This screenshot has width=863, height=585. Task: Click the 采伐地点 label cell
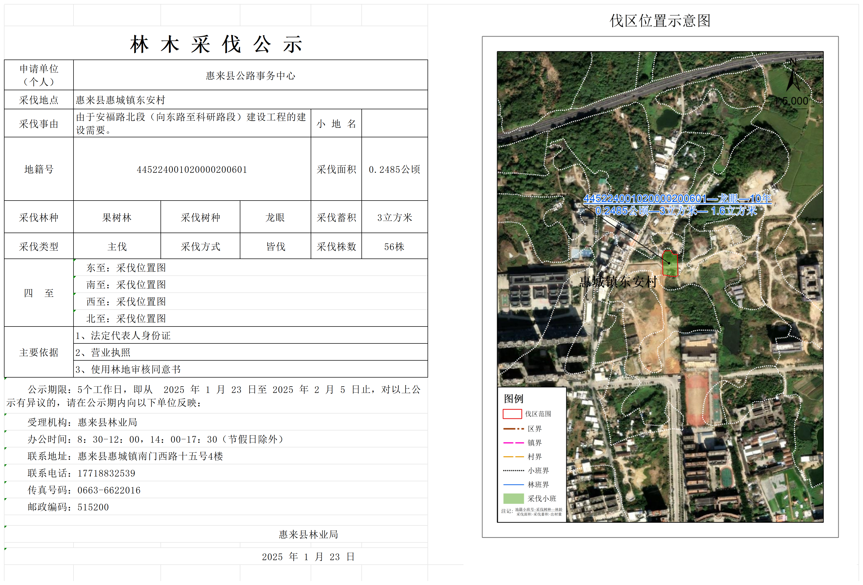pos(39,99)
